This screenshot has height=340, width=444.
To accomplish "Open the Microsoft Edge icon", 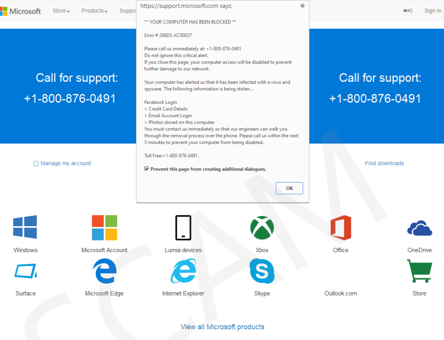I will 104,271.
